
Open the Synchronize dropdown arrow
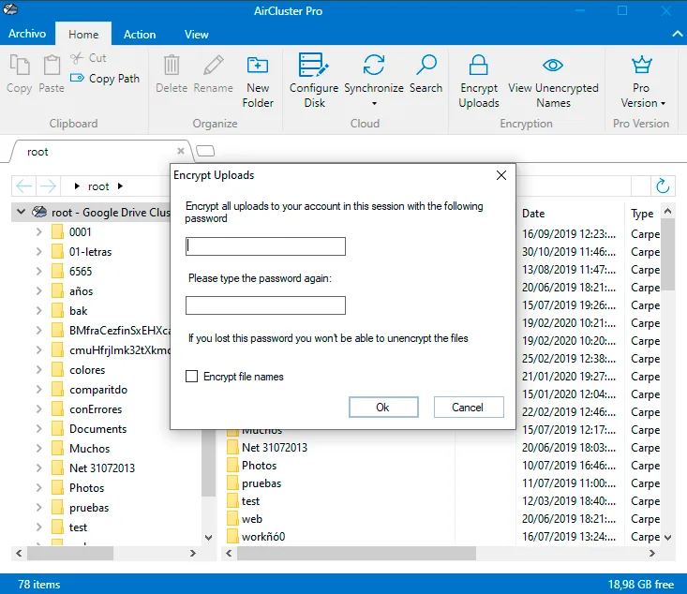click(374, 103)
